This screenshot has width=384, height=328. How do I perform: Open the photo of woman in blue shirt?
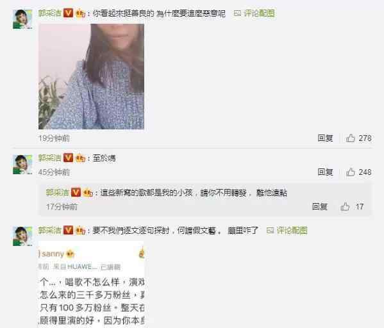click(91, 76)
